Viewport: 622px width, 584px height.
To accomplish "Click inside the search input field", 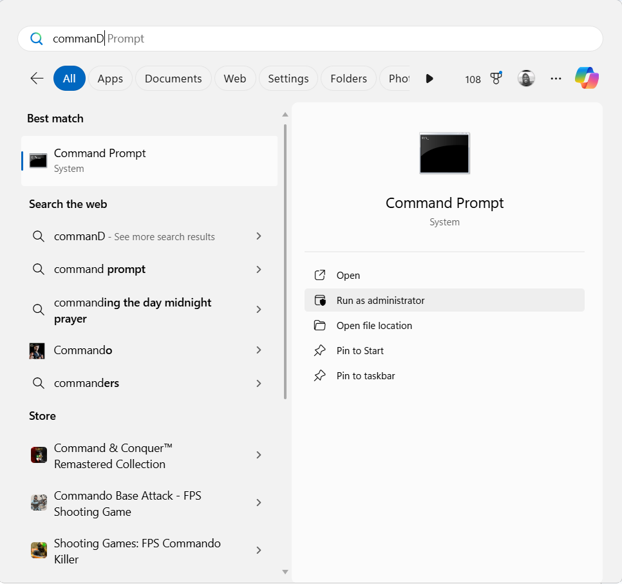I will [x=193, y=39].
